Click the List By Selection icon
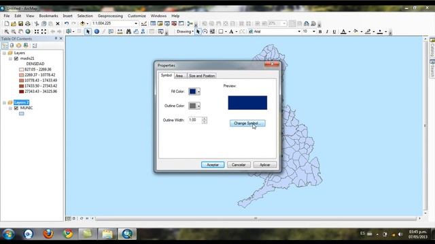Viewport: 435px width, 244px height. click(26, 45)
